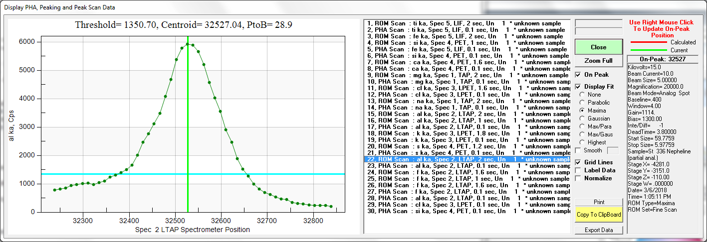The image size is (707, 242).
Task: Toggle the Display Fit checkbox
Action: coord(578,87)
